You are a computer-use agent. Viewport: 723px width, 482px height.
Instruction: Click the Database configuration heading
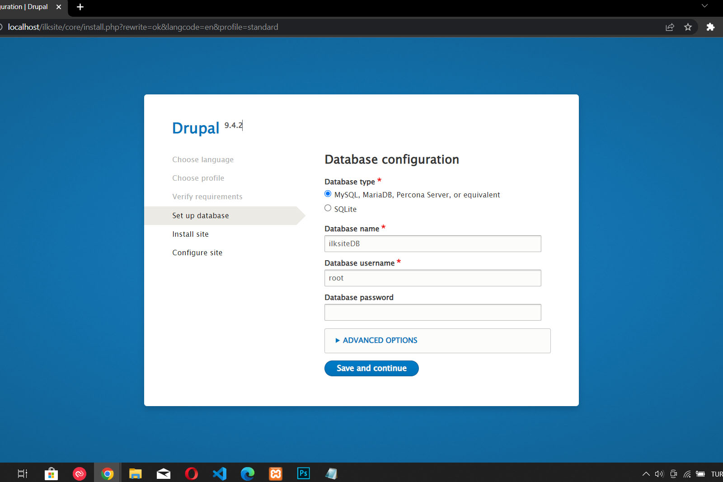pyautogui.click(x=392, y=159)
